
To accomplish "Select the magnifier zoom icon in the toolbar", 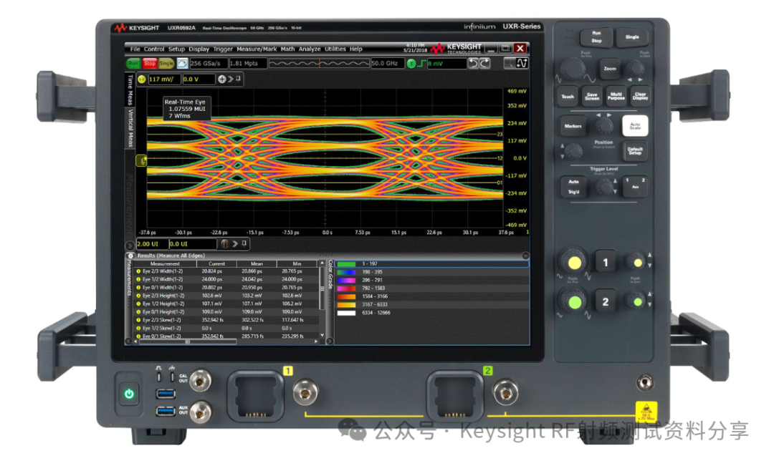I will click(509, 63).
